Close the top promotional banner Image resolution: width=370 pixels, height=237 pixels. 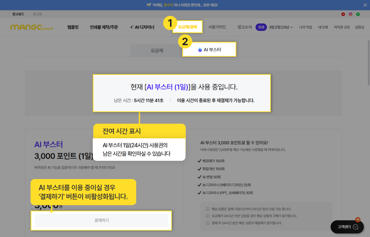point(365,5)
